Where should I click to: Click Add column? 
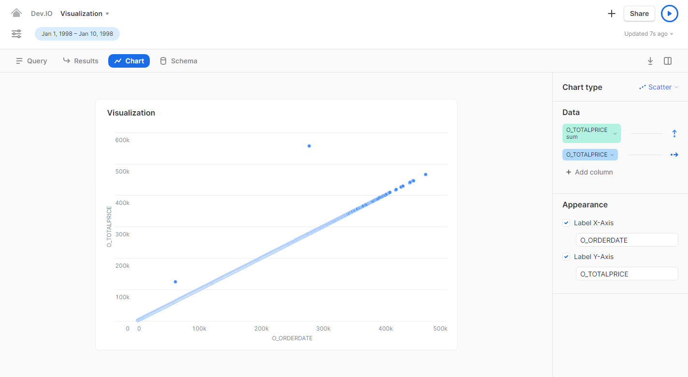point(589,172)
